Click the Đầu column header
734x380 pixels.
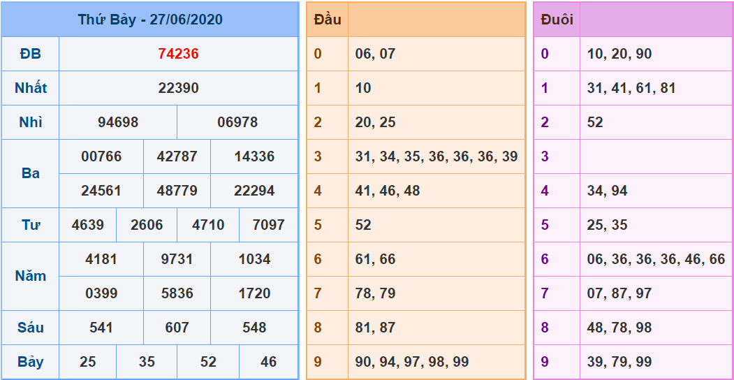(x=328, y=20)
